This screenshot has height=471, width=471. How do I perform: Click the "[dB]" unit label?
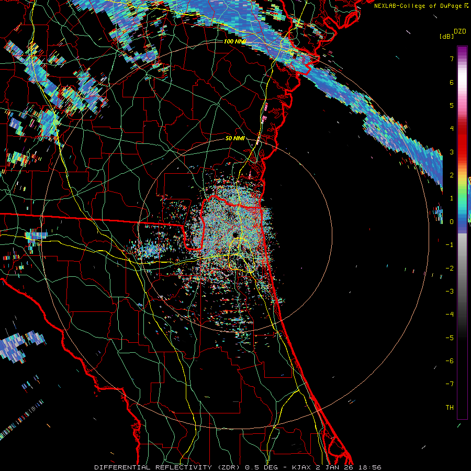[446, 37]
